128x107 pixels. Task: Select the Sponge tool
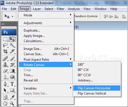(x=12, y=77)
